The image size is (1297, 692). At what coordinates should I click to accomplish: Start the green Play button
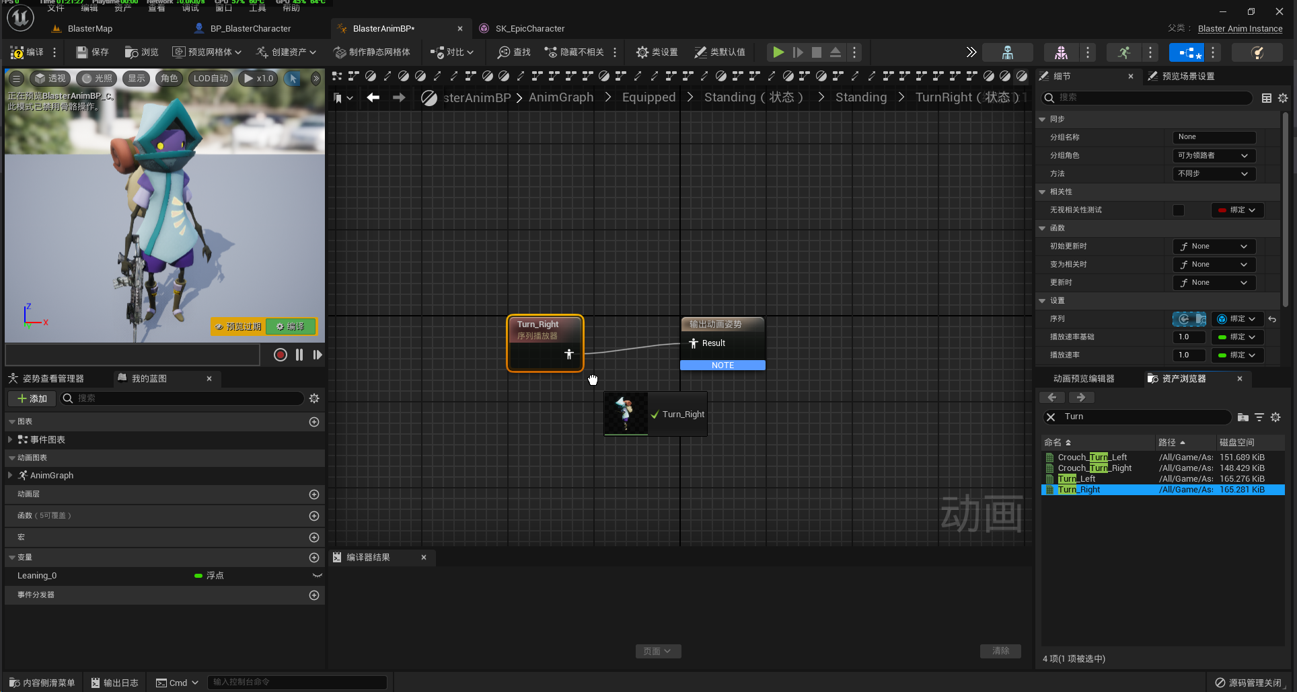pyautogui.click(x=778, y=52)
